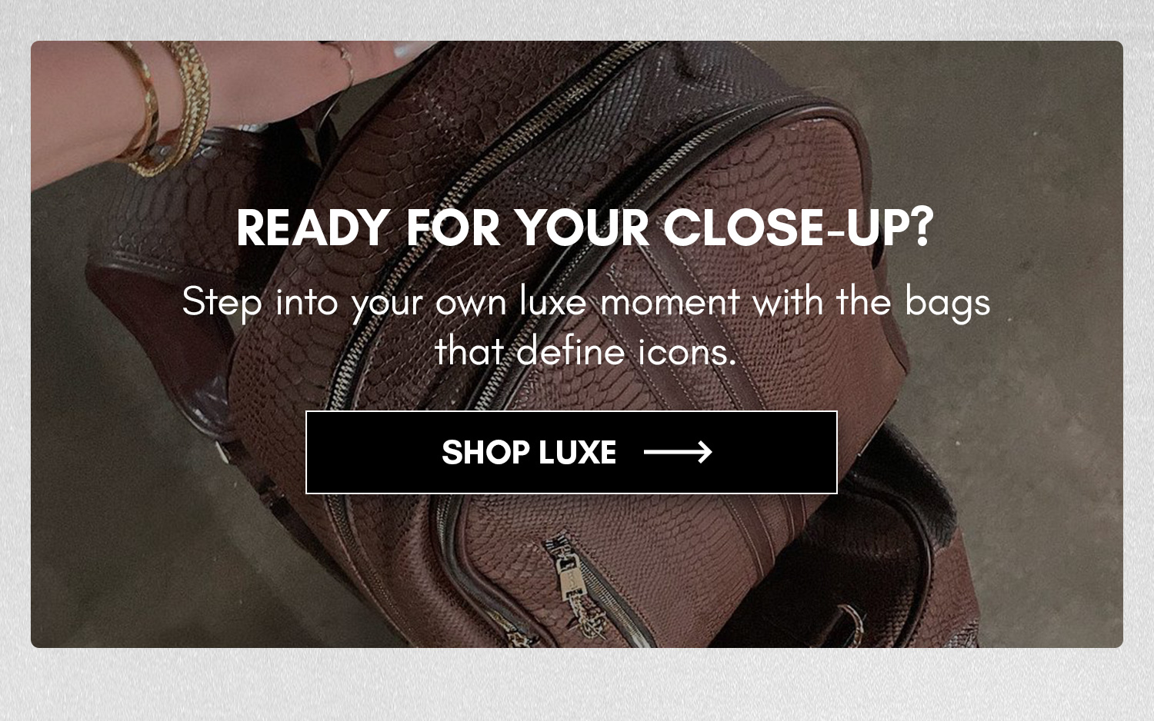The image size is (1154, 721).
Task: Click the arrow icon inside SHOP LUXE
Action: [x=678, y=452]
